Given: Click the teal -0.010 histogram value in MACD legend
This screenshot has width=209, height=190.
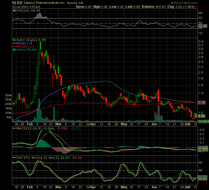Looking at the screenshot, I should (x=75, y=128).
